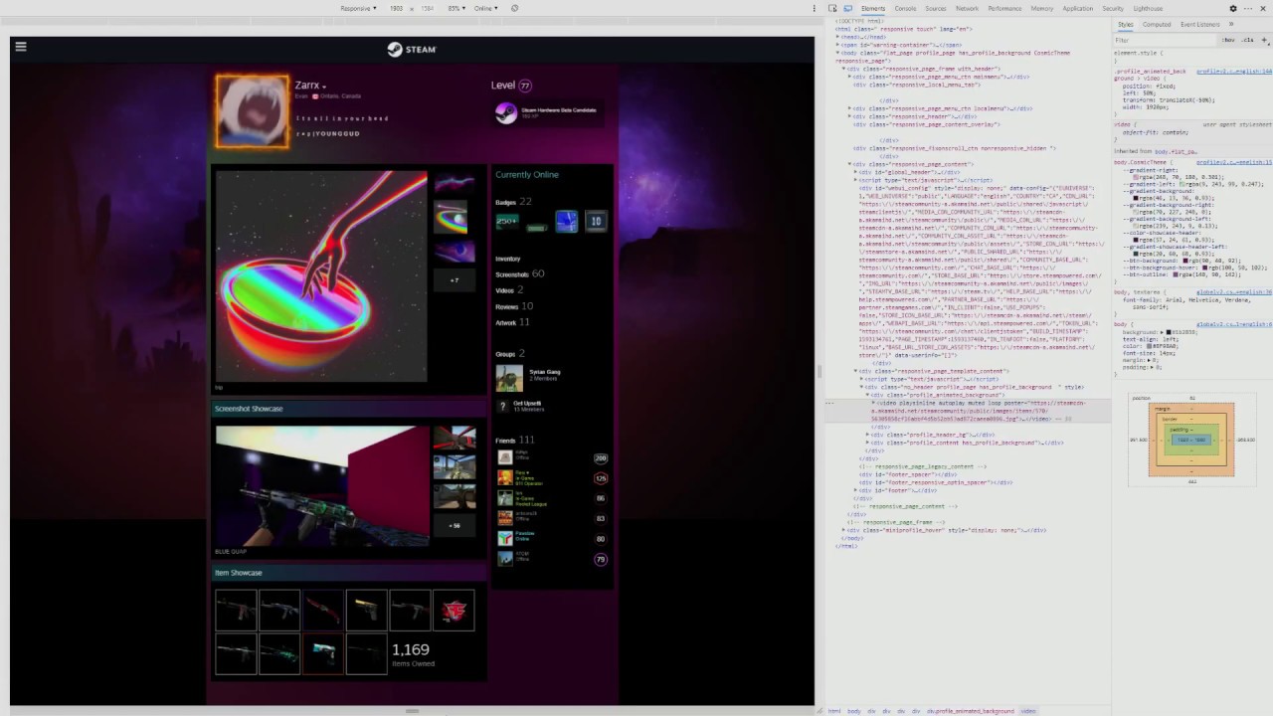This screenshot has width=1273, height=716.
Task: Click the Steam logo in the header
Action: pos(412,49)
